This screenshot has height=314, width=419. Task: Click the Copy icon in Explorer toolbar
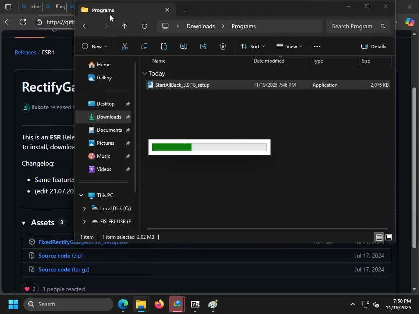tap(144, 47)
